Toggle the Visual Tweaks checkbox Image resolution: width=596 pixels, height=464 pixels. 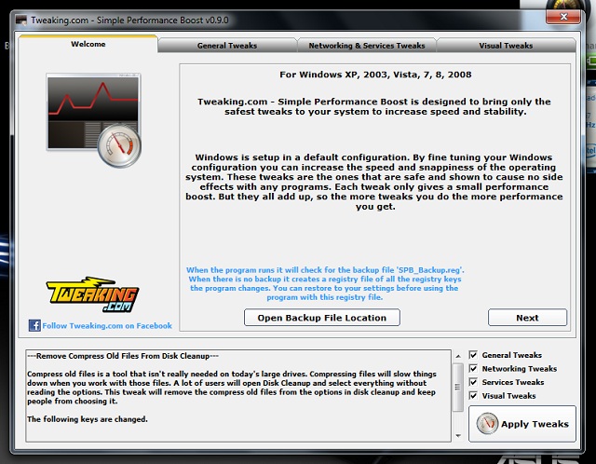473,396
